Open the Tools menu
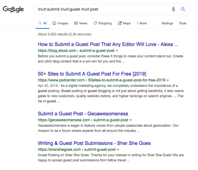Image resolution: width=198 pixels, height=170 pixels. (x=183, y=23)
